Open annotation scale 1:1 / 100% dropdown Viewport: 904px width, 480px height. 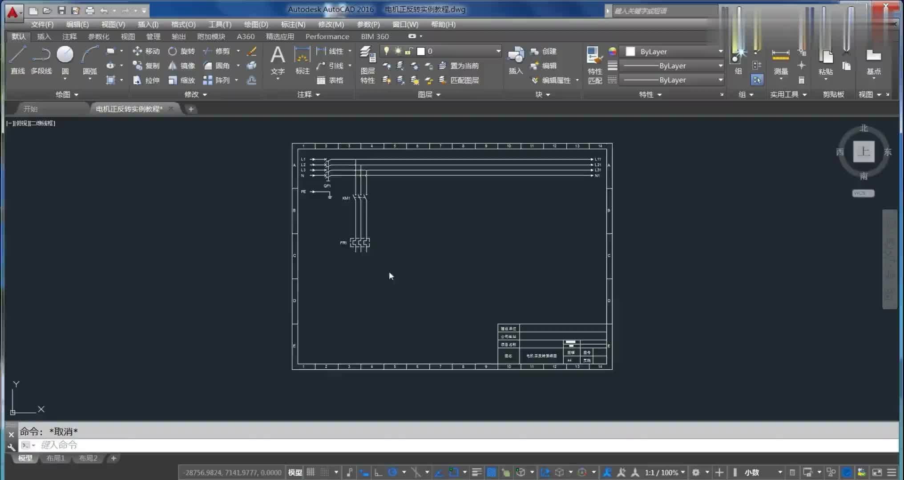[665, 472]
